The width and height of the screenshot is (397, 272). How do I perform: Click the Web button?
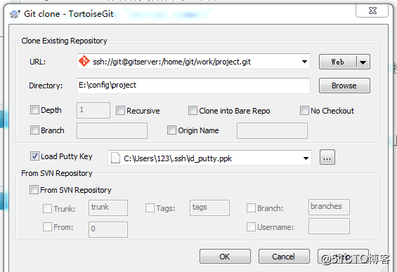[338, 62]
